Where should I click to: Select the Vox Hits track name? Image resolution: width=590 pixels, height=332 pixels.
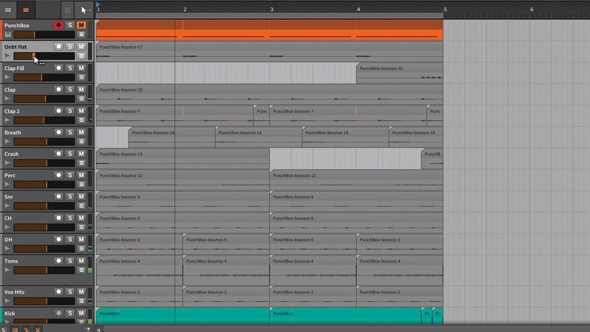15,292
